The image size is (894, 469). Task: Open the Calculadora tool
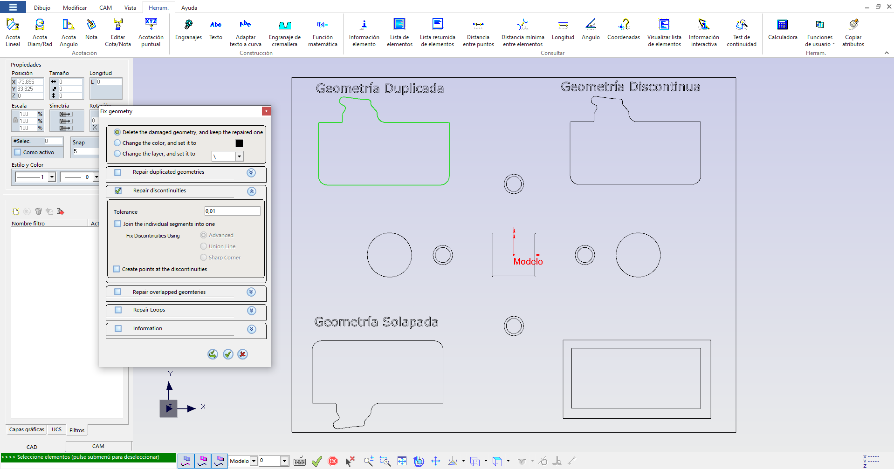782,32
